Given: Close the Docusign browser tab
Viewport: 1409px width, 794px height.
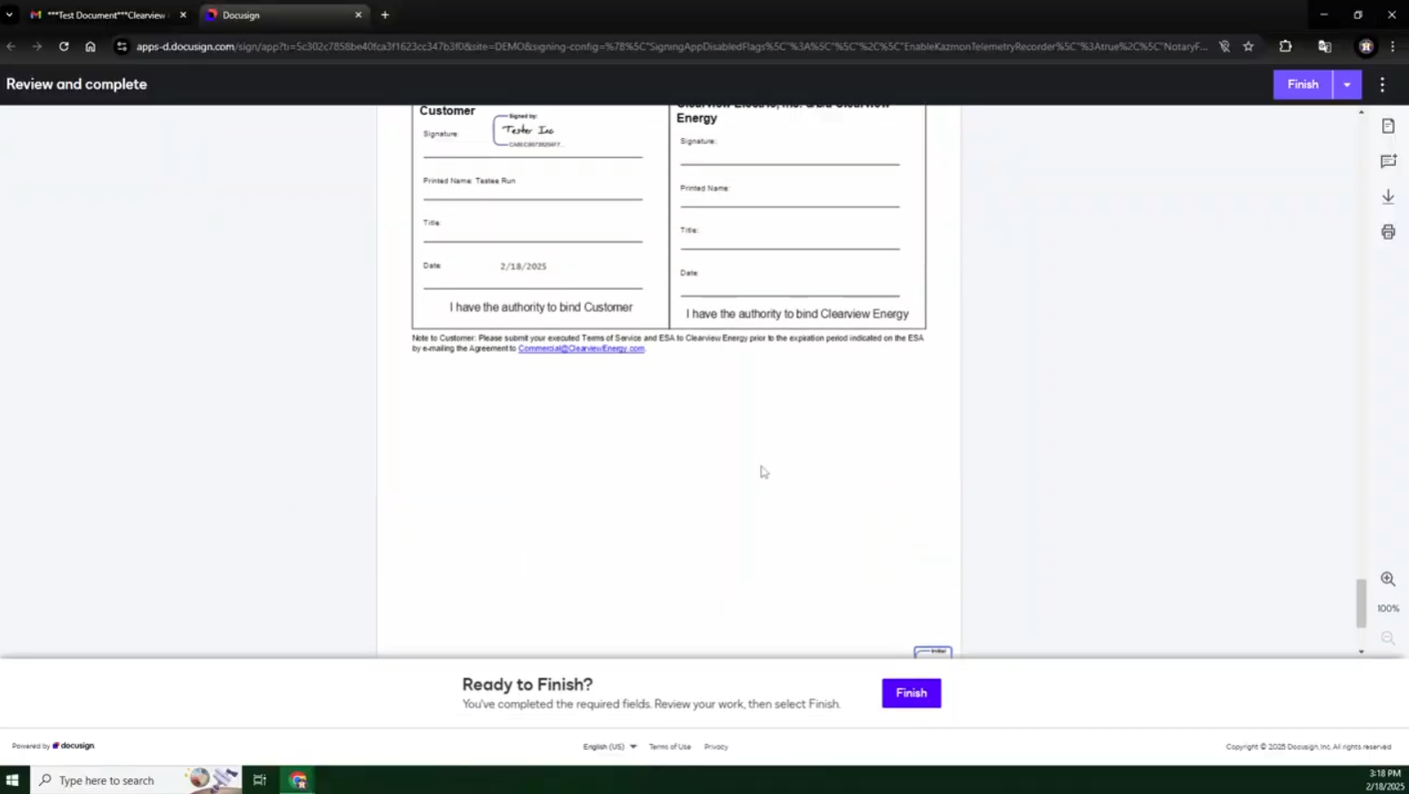Looking at the screenshot, I should pyautogui.click(x=358, y=15).
